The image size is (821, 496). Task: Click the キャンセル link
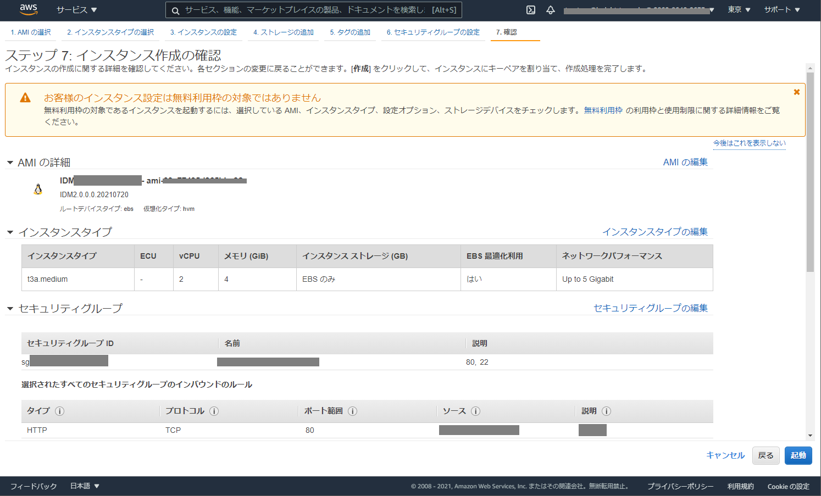pyautogui.click(x=725, y=455)
